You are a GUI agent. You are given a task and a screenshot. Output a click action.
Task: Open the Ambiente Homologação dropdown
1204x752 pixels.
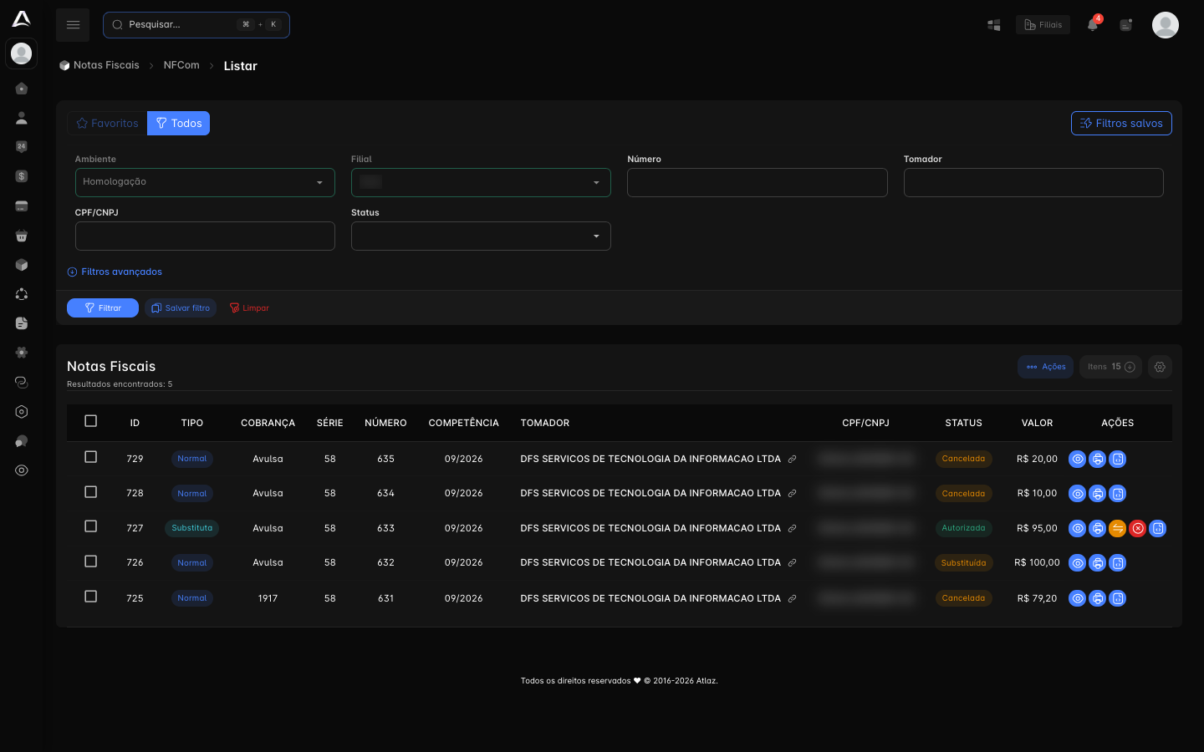[205, 182]
